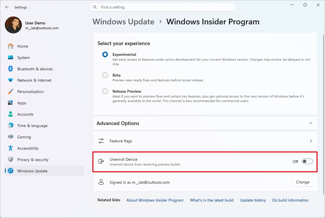Click the Network wifi icon
This screenshot has height=218, width=325.
[x=11, y=80]
